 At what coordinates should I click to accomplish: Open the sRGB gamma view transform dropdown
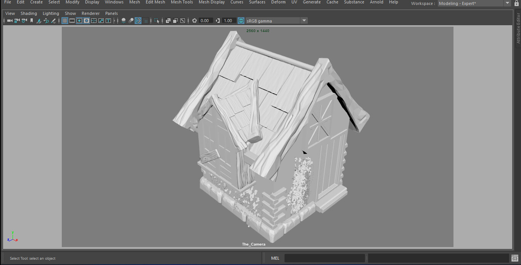click(304, 21)
